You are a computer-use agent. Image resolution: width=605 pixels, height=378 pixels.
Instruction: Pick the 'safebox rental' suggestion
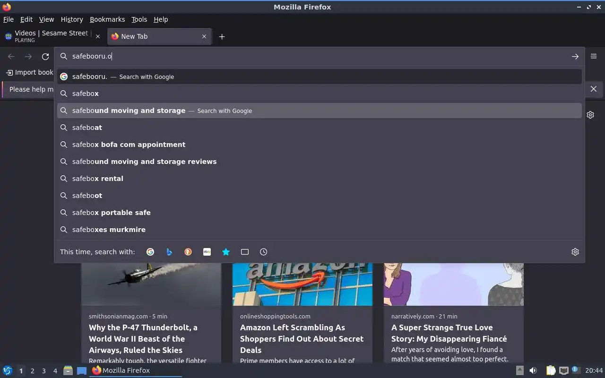pyautogui.click(x=320, y=179)
